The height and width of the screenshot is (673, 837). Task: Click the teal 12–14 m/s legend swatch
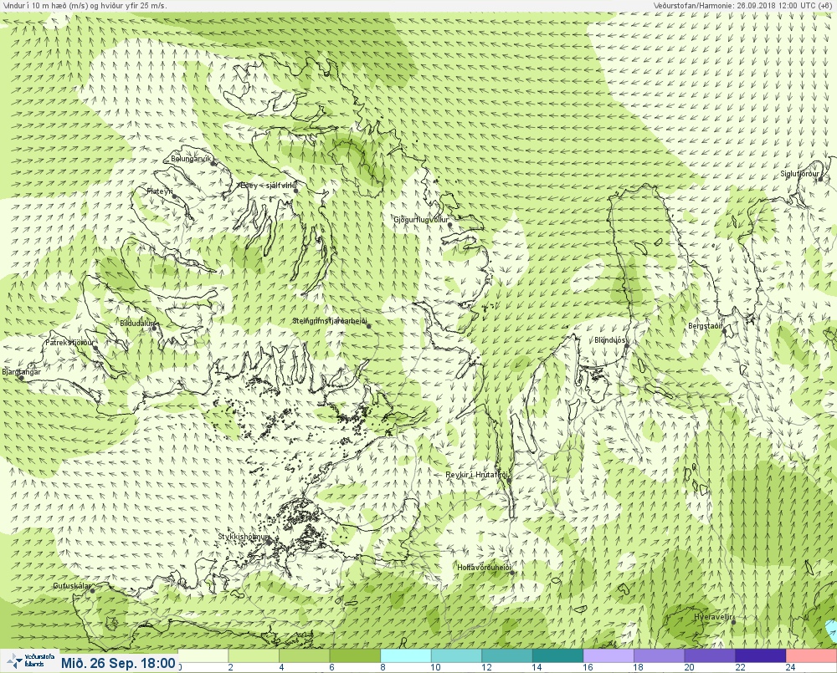[507, 655]
